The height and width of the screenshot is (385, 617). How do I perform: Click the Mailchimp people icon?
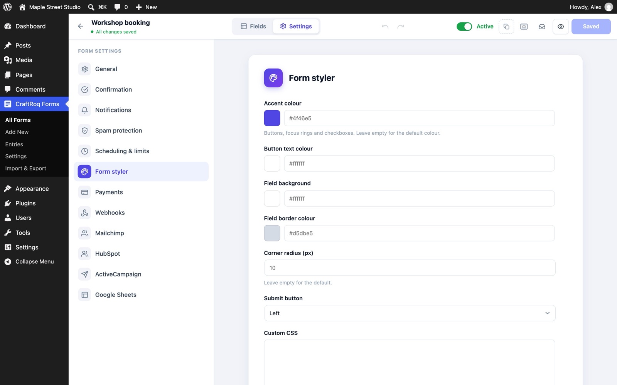[x=84, y=233]
